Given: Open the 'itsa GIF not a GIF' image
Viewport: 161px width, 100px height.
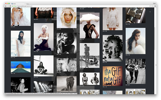Looking at the screenshot, I should coord(112,76).
